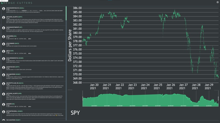
Task: Click the SATAN9RQ username
Action: pyautogui.click(x=10, y=36)
